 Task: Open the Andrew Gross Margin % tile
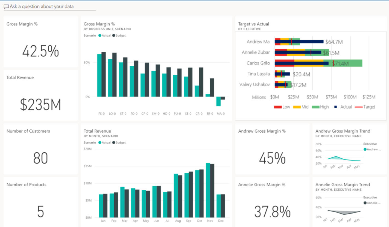pos(271,149)
